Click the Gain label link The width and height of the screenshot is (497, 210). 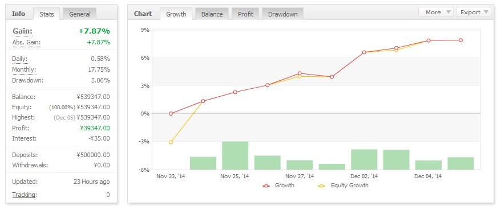22,31
